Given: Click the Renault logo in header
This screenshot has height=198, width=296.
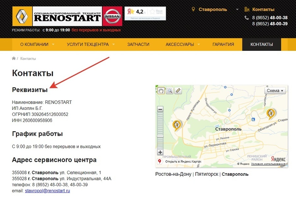Looking at the screenshot, I should (x=22, y=16).
